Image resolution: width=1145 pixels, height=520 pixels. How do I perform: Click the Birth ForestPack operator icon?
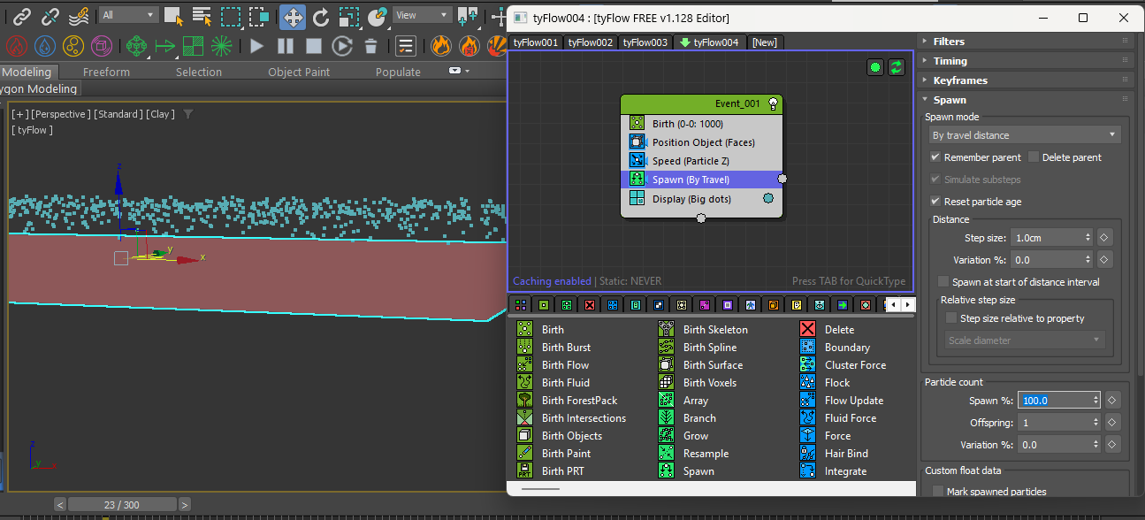point(524,401)
